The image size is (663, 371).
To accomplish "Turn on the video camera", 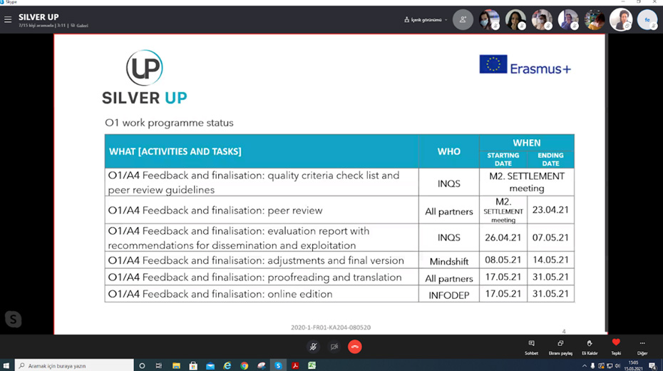I will pos(334,347).
